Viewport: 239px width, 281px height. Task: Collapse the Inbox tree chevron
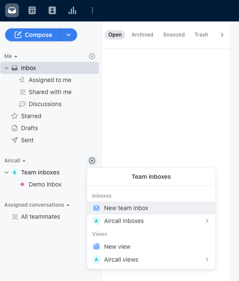point(6,68)
